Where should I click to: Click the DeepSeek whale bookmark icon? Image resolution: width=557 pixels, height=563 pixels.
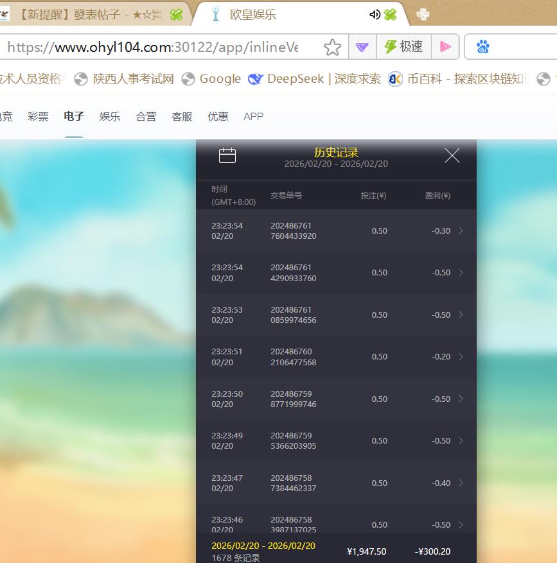(x=256, y=79)
